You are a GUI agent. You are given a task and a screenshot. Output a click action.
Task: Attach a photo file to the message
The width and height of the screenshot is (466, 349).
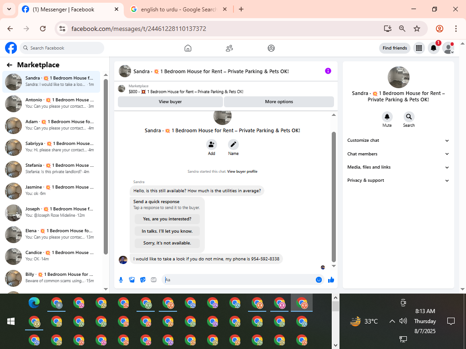coord(132,280)
